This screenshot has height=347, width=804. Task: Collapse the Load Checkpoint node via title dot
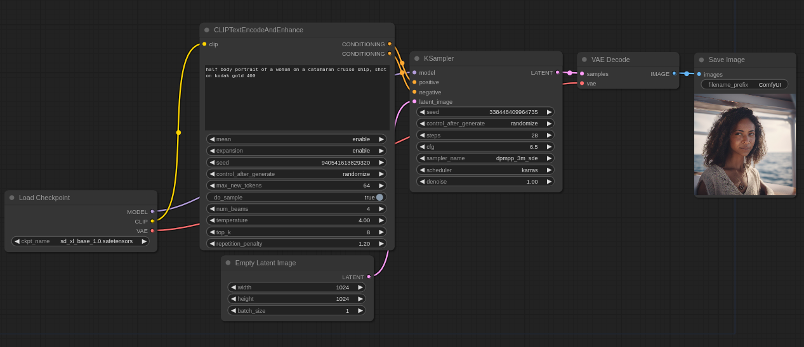pyautogui.click(x=12, y=198)
